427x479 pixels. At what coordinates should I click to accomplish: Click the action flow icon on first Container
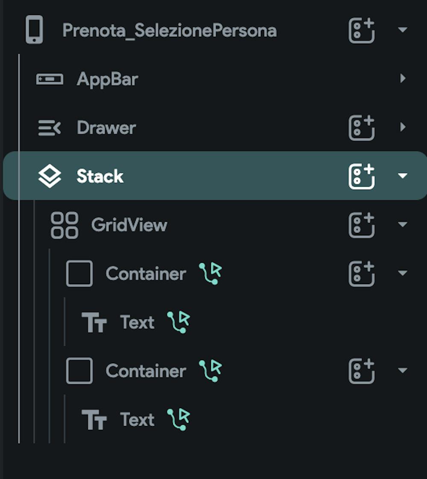coord(211,273)
